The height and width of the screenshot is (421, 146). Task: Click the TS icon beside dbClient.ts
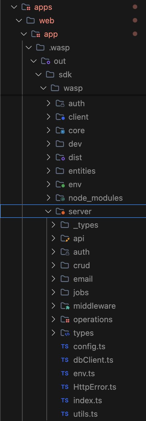click(64, 360)
